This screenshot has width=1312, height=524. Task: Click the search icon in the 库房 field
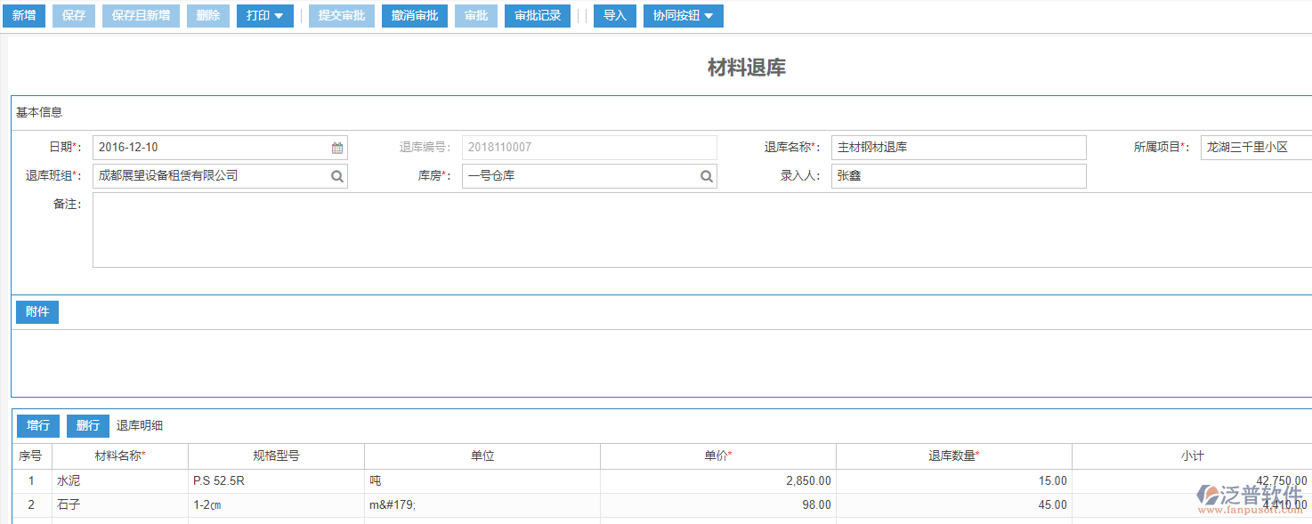click(706, 175)
